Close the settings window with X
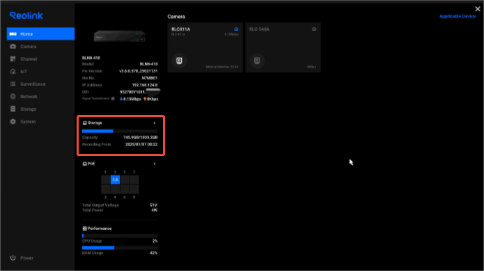Screen dimensions: 484x271 point(478,9)
